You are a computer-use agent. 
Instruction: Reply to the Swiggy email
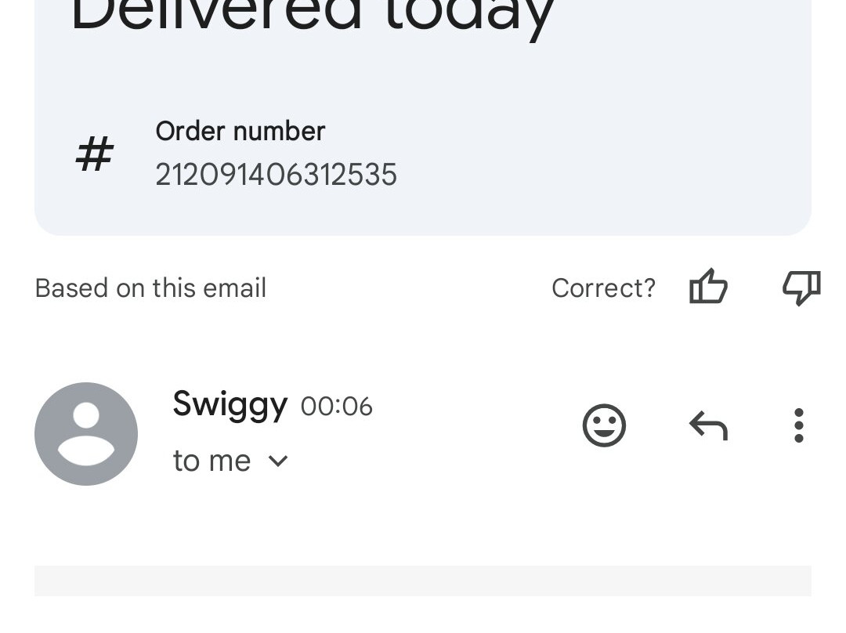pyautogui.click(x=708, y=426)
